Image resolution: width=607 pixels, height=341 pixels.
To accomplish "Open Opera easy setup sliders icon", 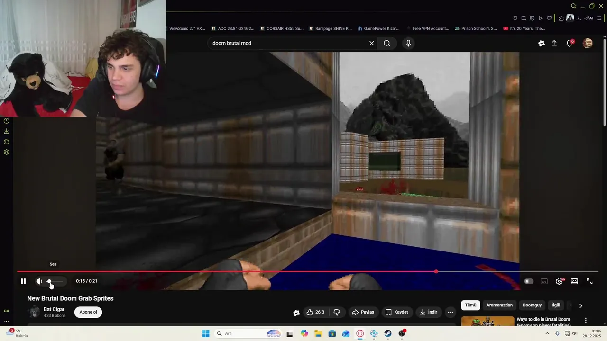I will pyautogui.click(x=600, y=18).
